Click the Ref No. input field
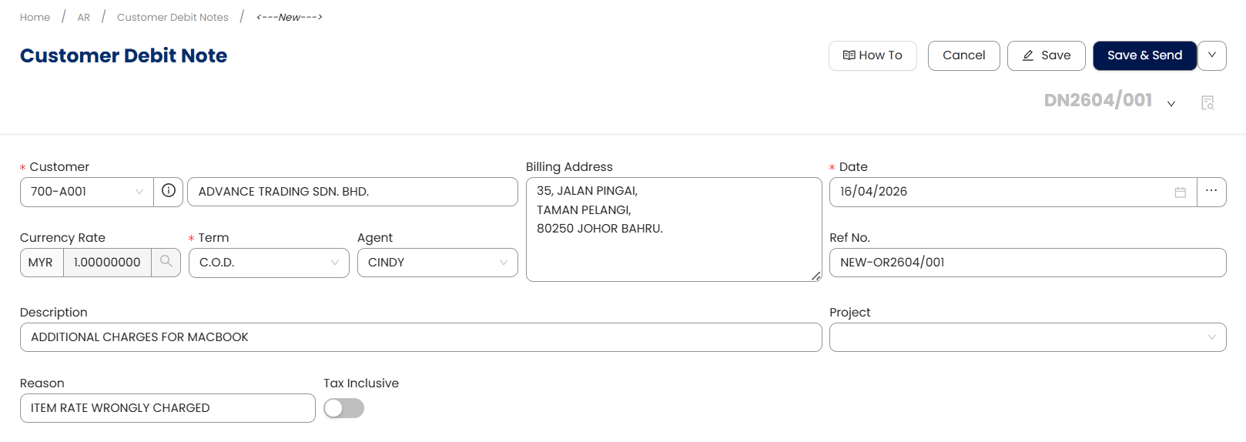Viewport: 1246px width, 442px height. (1027, 263)
